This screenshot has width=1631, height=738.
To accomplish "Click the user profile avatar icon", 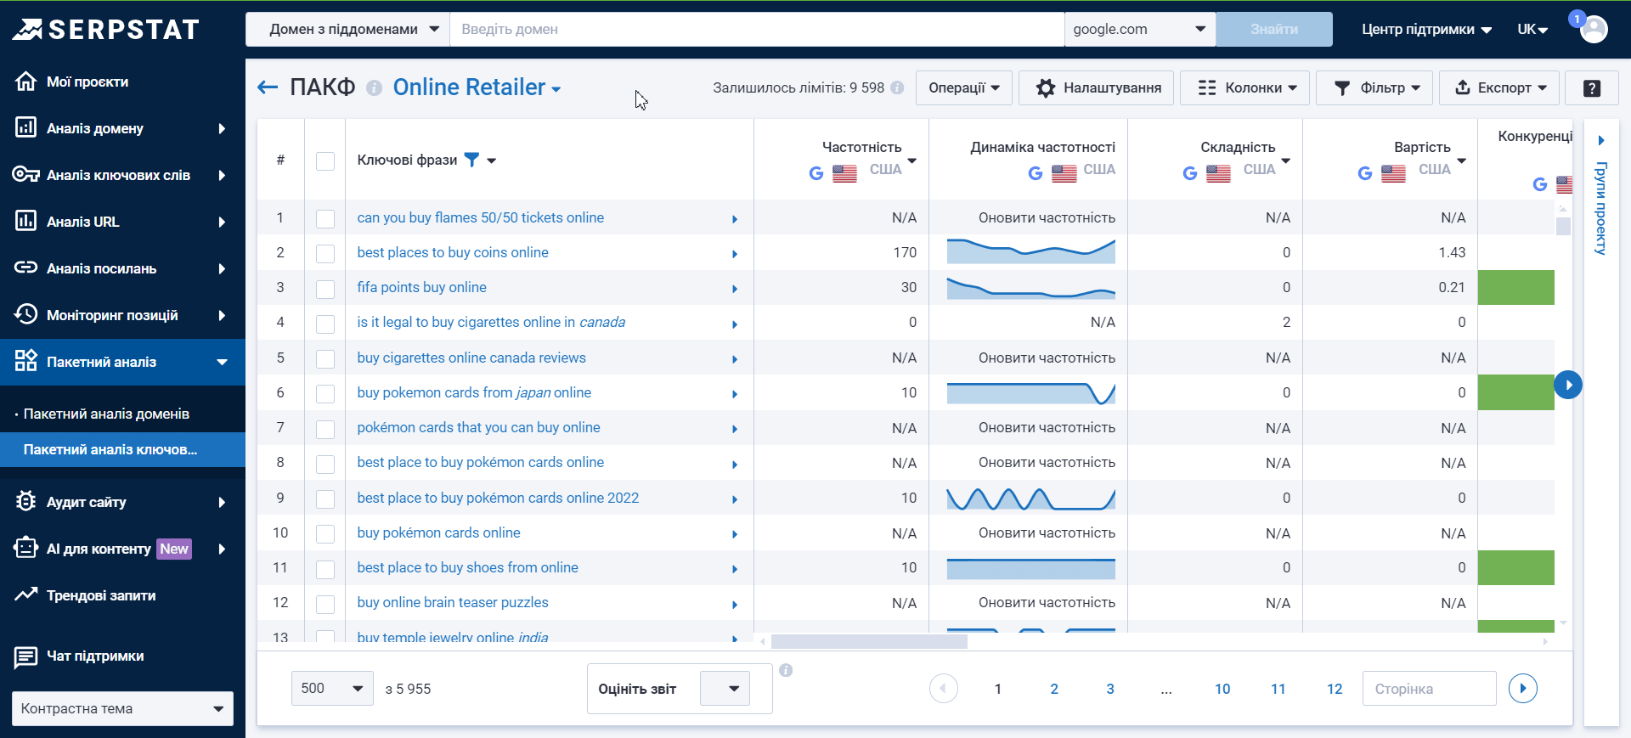I will (1594, 30).
